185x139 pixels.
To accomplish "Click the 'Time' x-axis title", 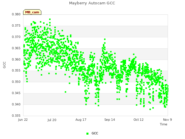I will pyautogui.click(x=164, y=124).
